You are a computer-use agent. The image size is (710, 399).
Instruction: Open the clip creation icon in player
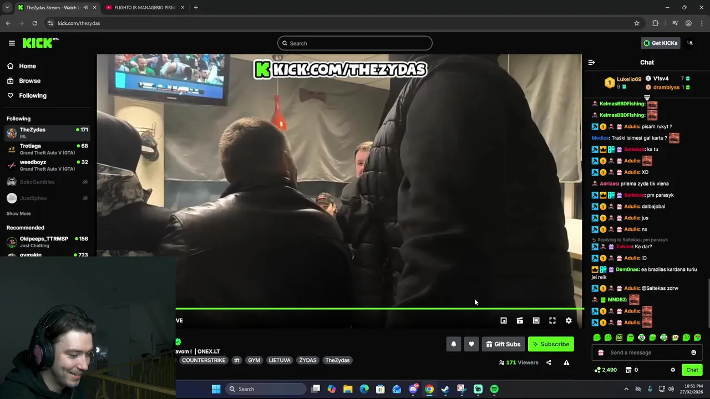coord(520,320)
